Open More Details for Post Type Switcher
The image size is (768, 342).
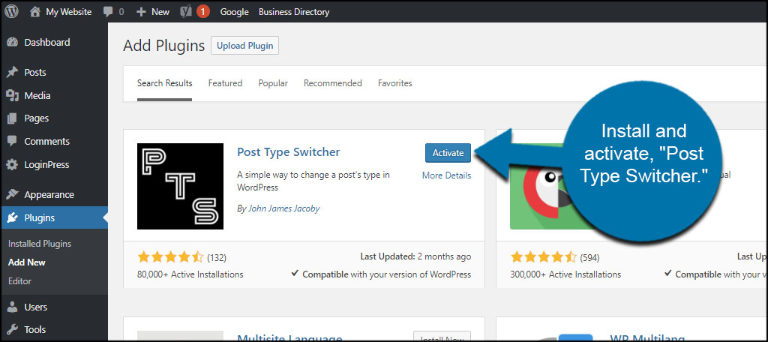(447, 175)
